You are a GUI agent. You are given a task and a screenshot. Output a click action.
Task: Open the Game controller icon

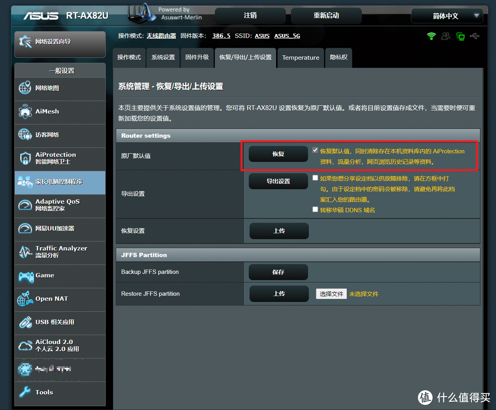pyautogui.click(x=26, y=277)
